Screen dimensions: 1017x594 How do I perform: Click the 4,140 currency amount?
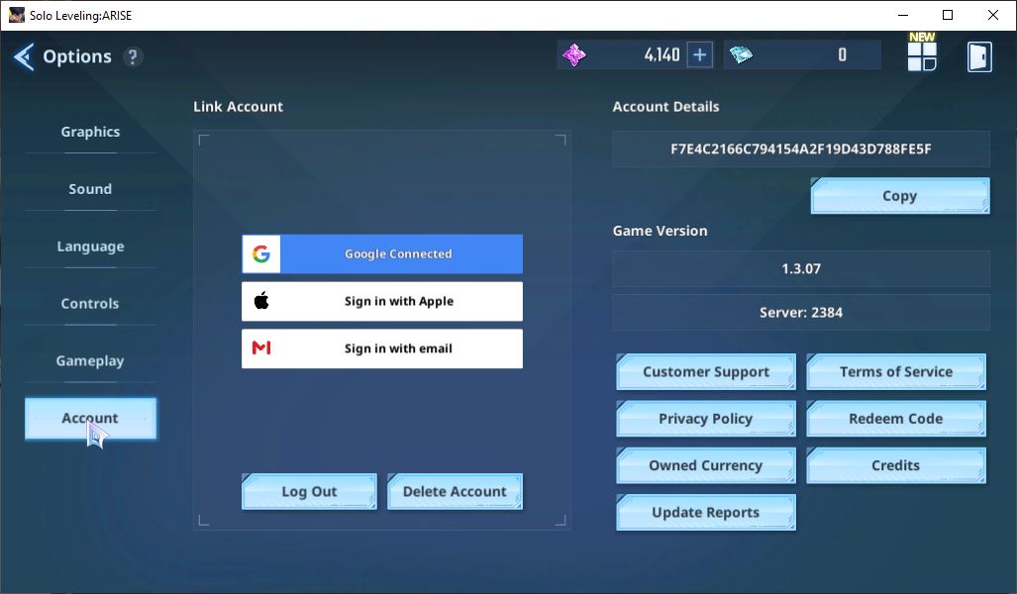click(661, 55)
